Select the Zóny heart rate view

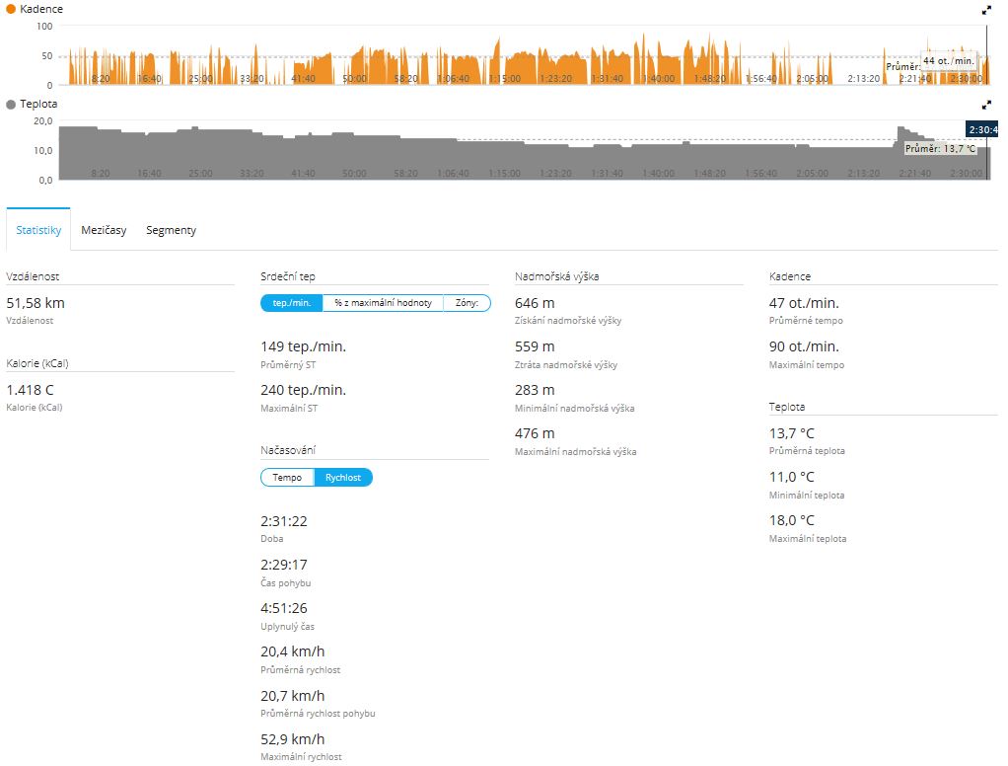tap(467, 303)
